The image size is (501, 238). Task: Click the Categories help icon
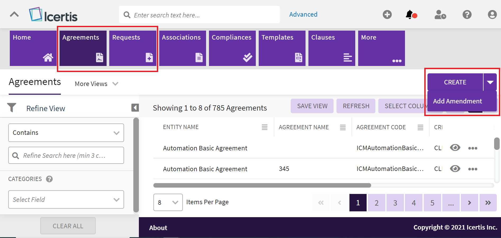49,179
